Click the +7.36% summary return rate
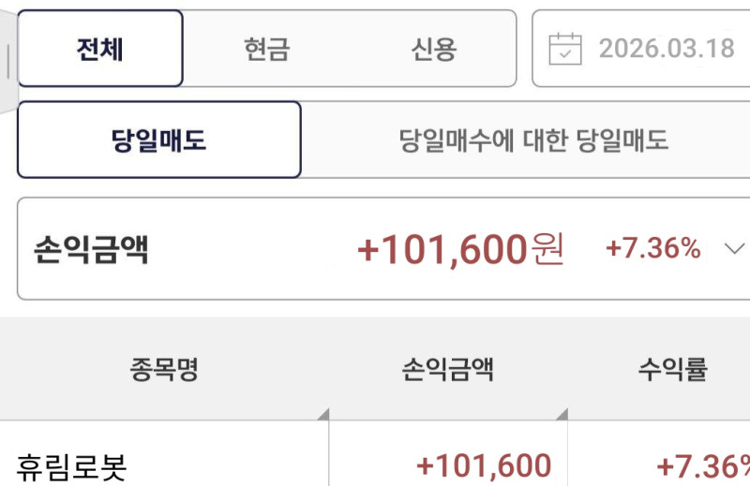The image size is (750, 486). coord(653,249)
